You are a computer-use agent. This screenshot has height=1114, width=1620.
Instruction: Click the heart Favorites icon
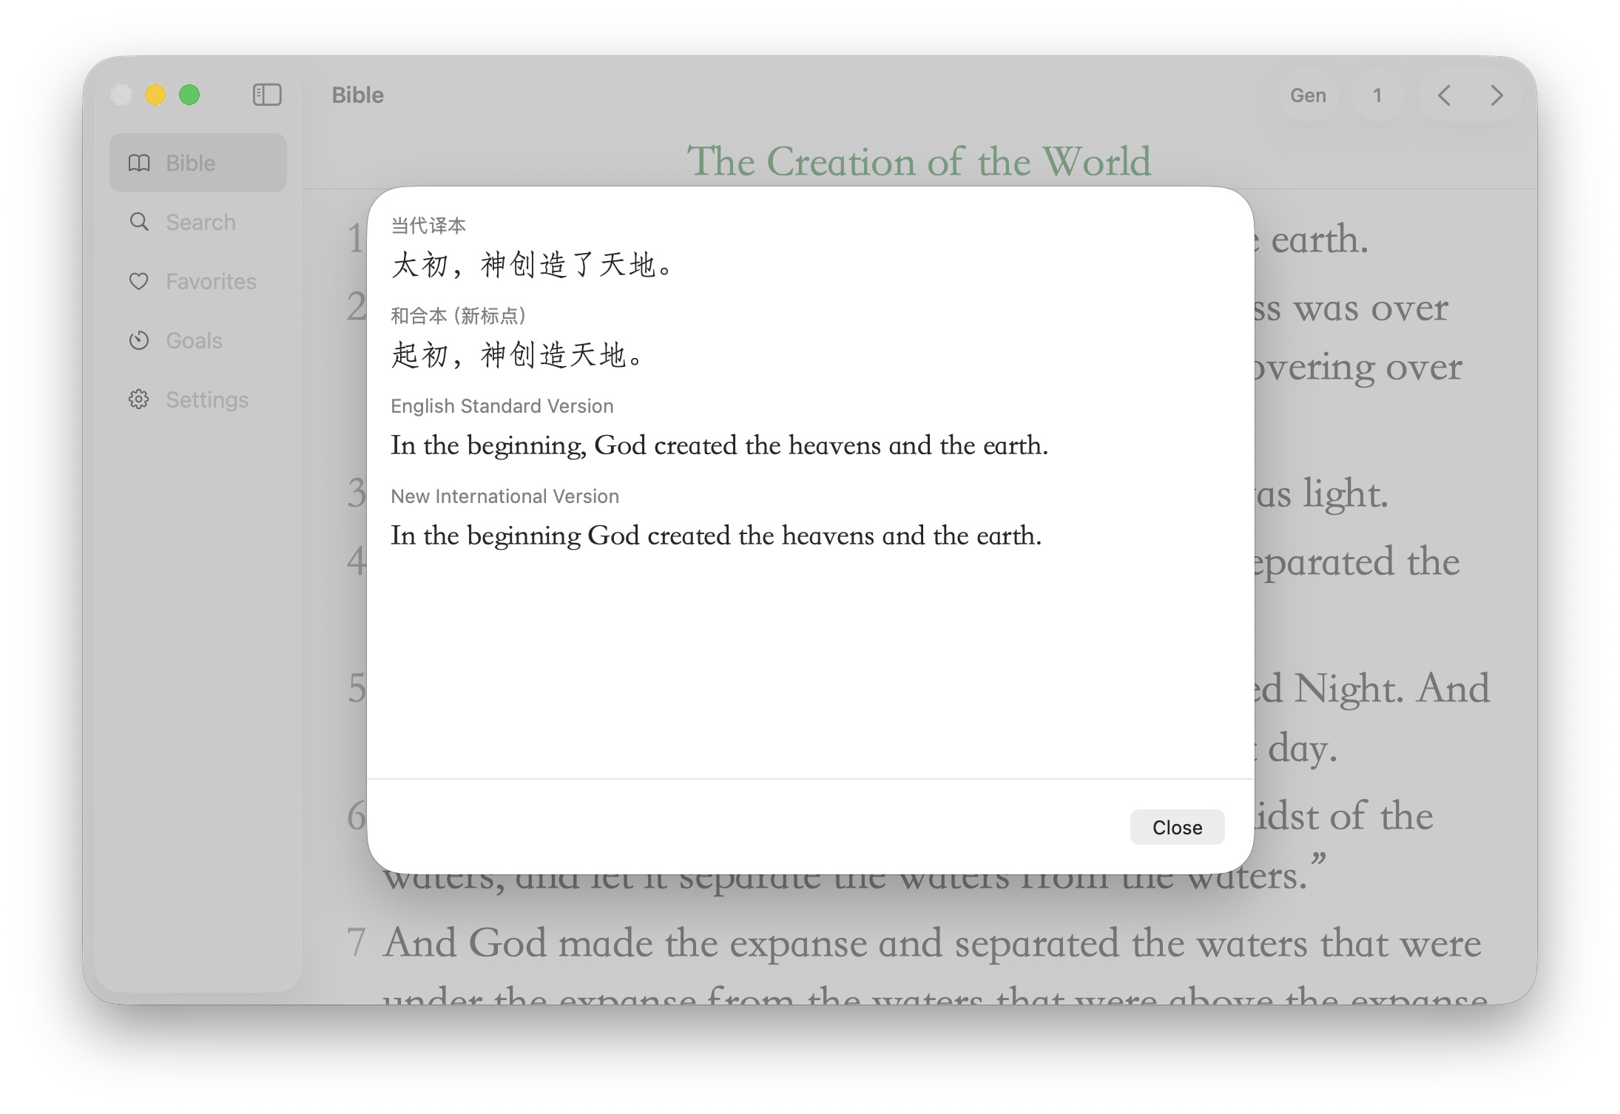point(139,281)
